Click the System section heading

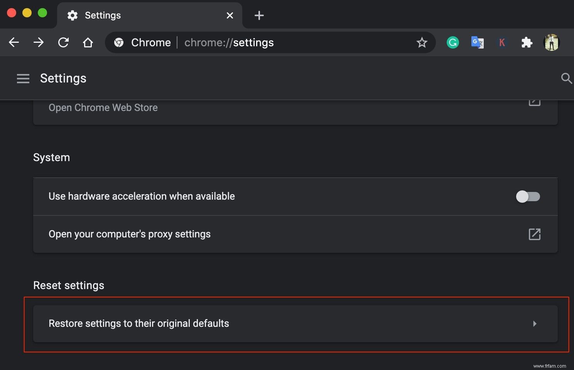(x=51, y=157)
